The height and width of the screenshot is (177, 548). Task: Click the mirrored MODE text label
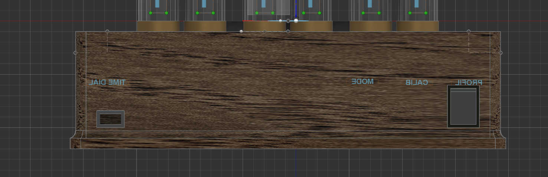(x=362, y=82)
